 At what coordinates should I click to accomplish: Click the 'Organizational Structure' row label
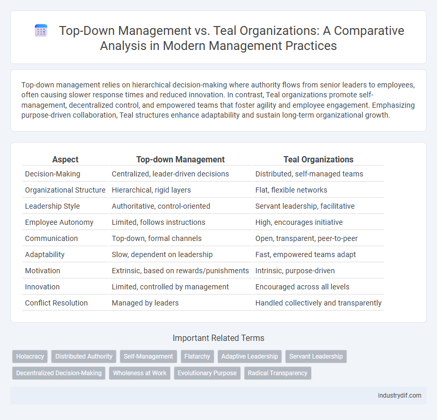tap(65, 190)
